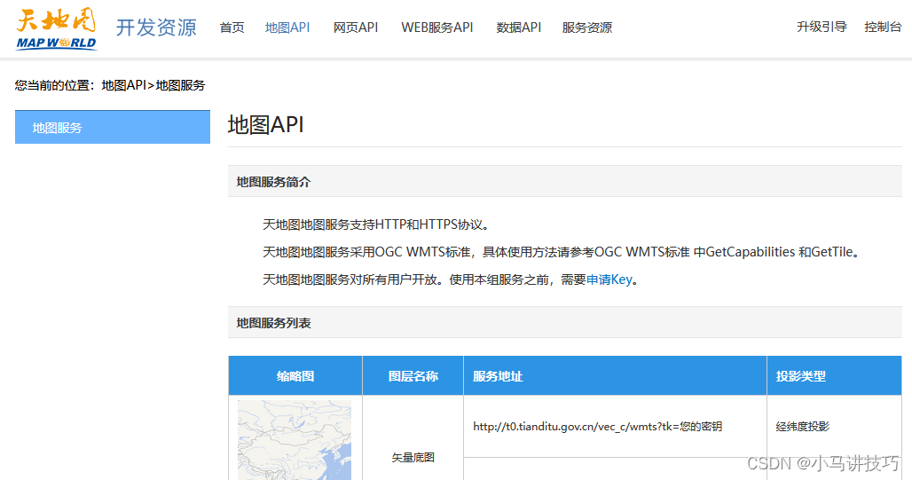Image resolution: width=912 pixels, height=480 pixels.
Task: Click the 升级引导 link
Action: (822, 27)
